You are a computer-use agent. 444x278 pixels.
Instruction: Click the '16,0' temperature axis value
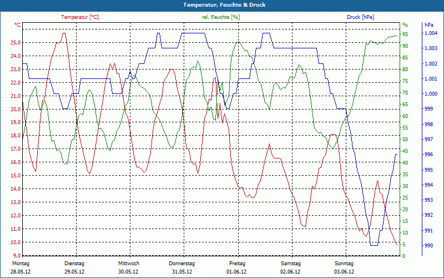(x=16, y=162)
